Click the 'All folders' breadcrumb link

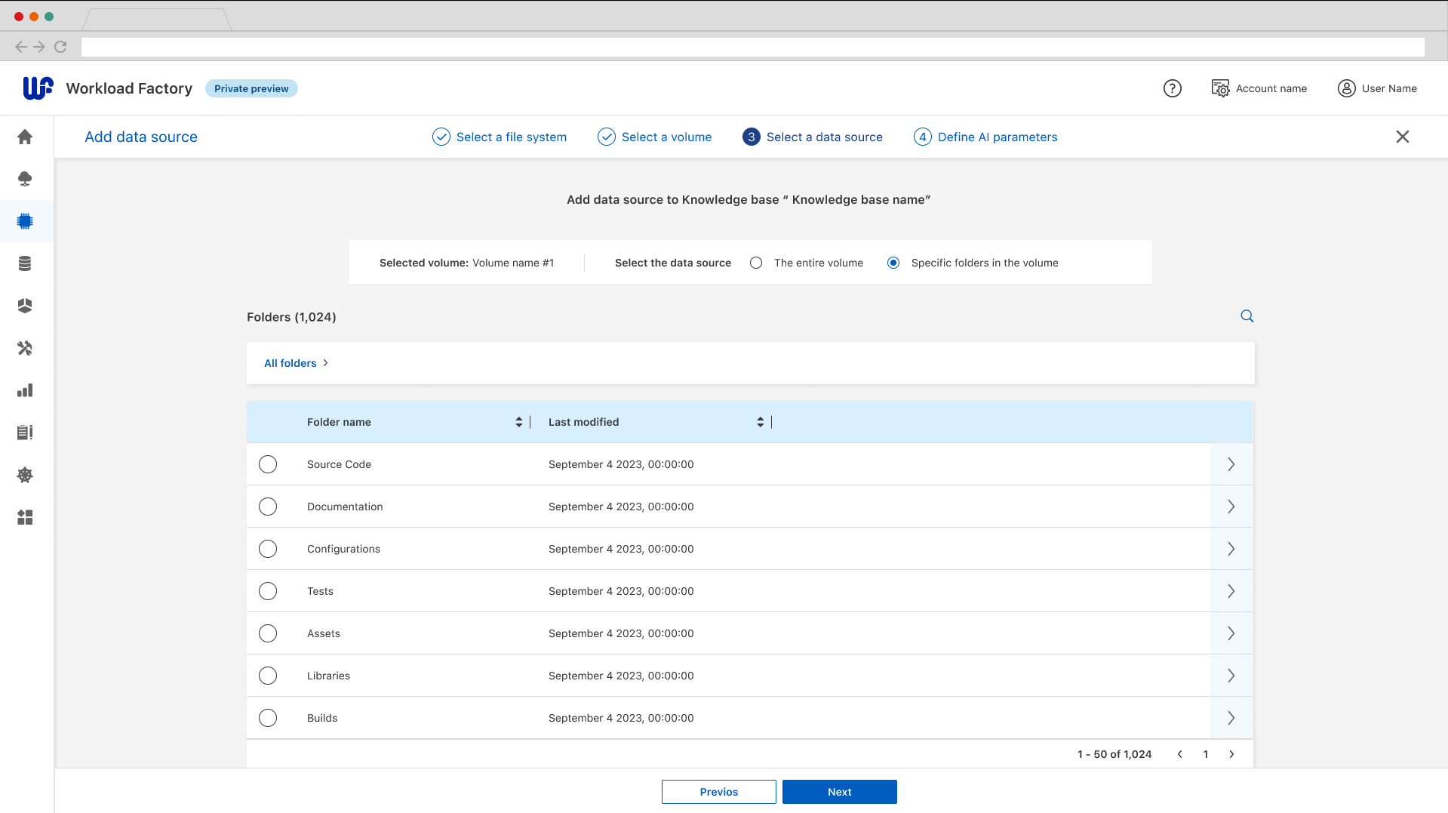(290, 363)
